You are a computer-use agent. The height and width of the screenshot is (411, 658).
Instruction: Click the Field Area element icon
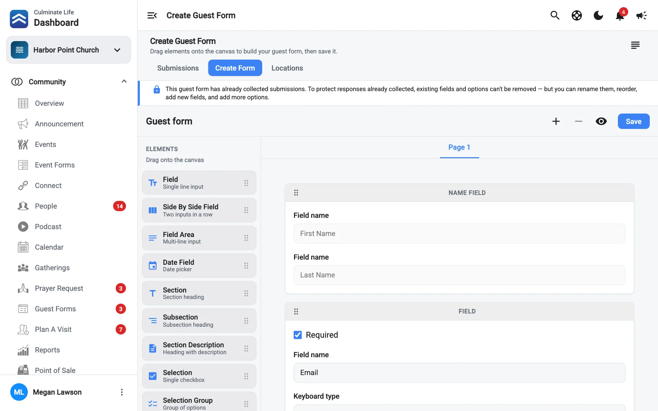153,238
